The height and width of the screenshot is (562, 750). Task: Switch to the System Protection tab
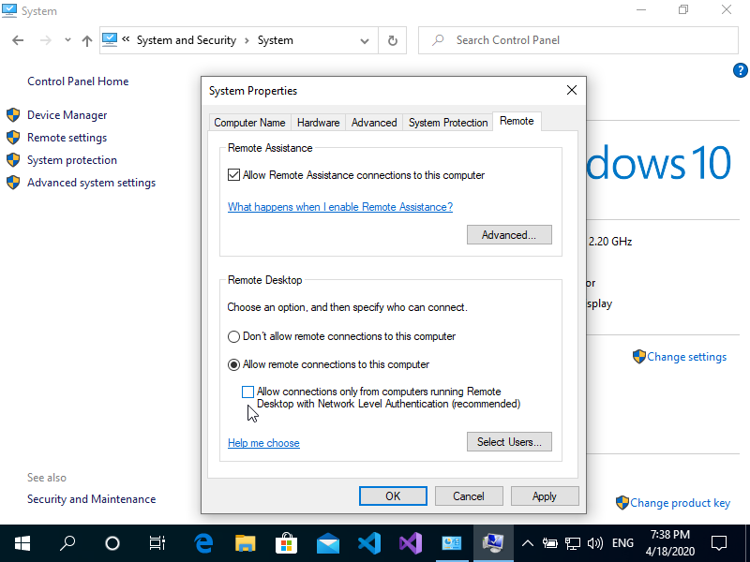(448, 123)
